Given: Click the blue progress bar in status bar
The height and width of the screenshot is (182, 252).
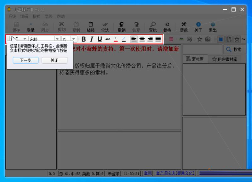Looking at the screenshot, I should point(225,173).
